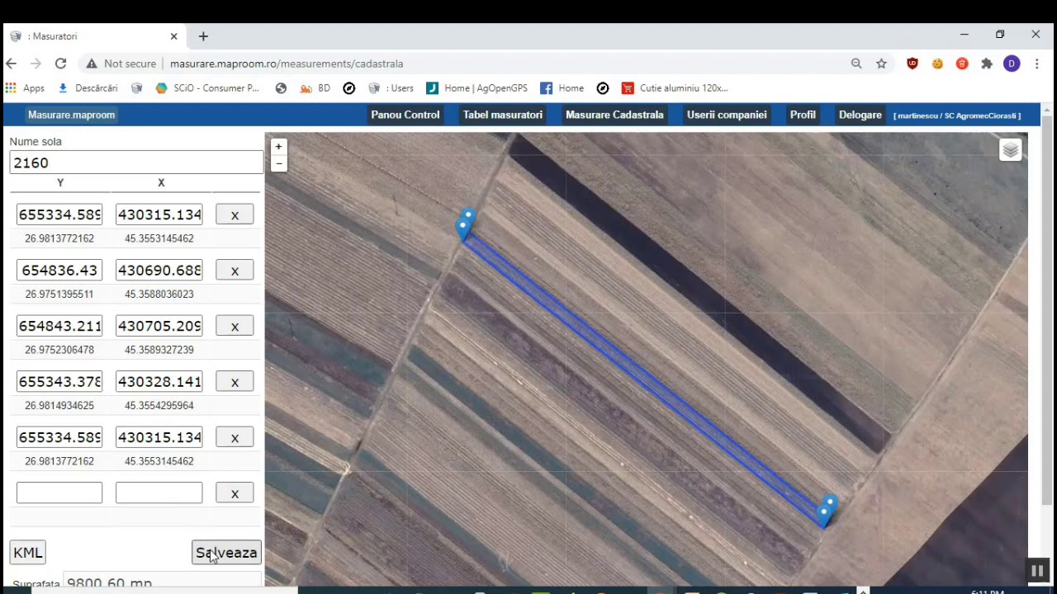1057x594 pixels.
Task: Click Delogare to log out
Action: [x=860, y=115]
